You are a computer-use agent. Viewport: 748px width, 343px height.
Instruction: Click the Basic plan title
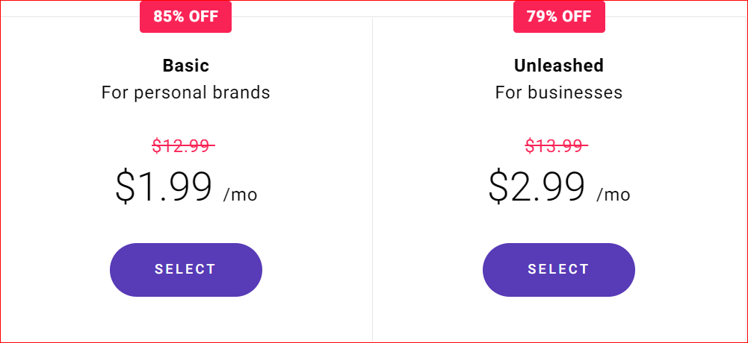point(185,66)
